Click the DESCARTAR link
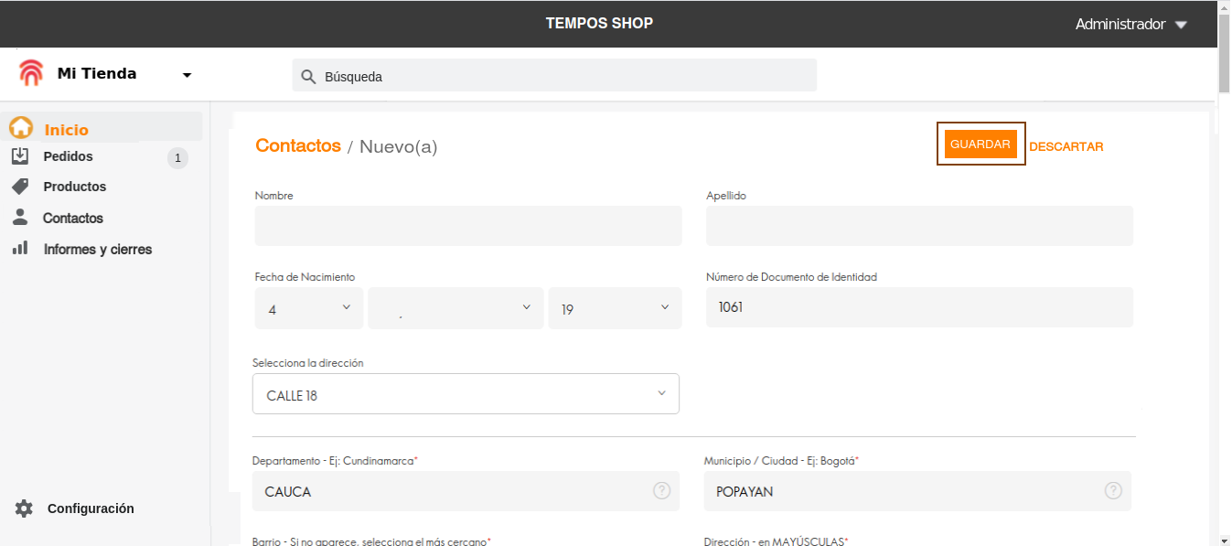1232x546 pixels. pos(1066,146)
